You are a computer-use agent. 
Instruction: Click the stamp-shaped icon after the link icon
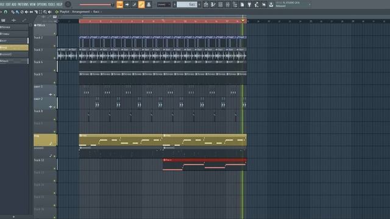click(149, 4)
